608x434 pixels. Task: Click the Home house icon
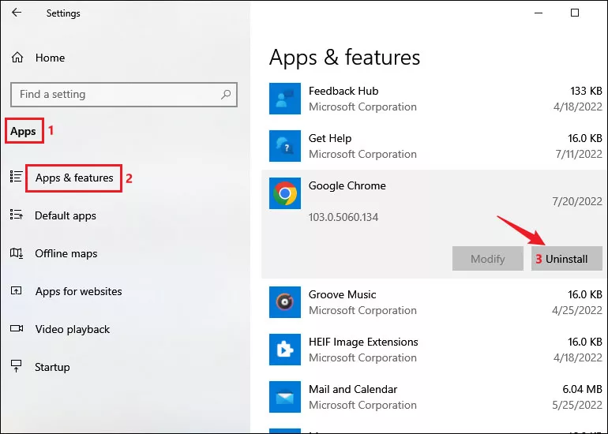(17, 58)
